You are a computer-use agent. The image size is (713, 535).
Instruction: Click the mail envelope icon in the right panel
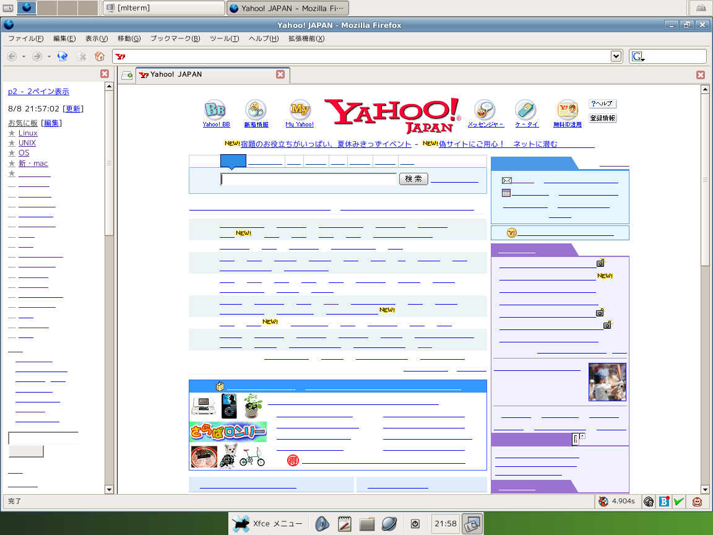[506, 181]
